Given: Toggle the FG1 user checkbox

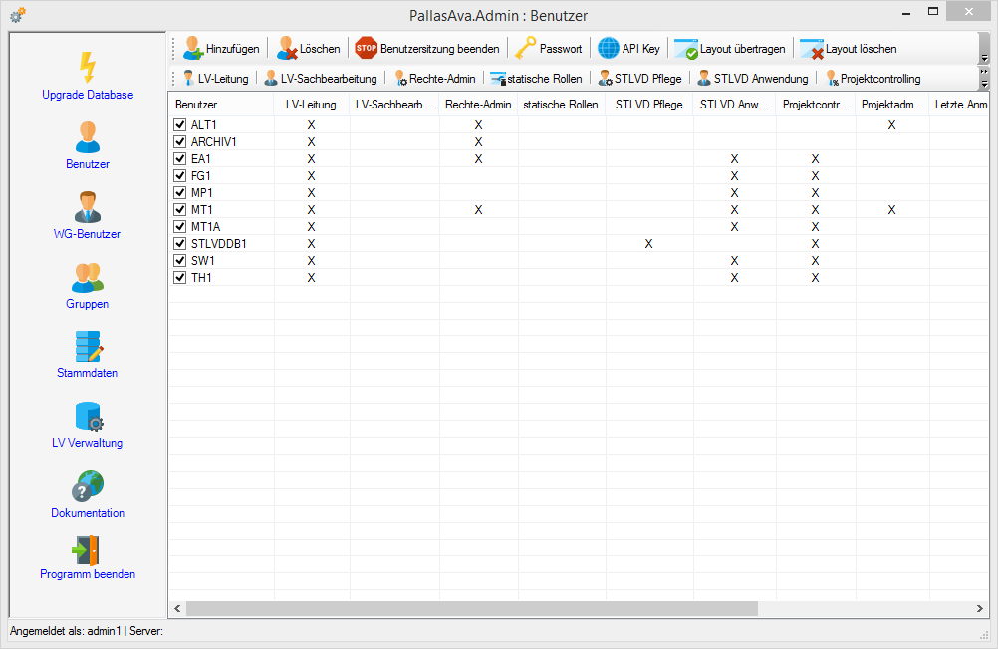Looking at the screenshot, I should pos(179,175).
